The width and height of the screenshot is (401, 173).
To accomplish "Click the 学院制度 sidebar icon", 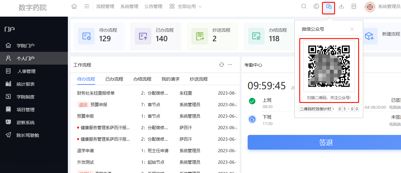I will [x=9, y=97].
